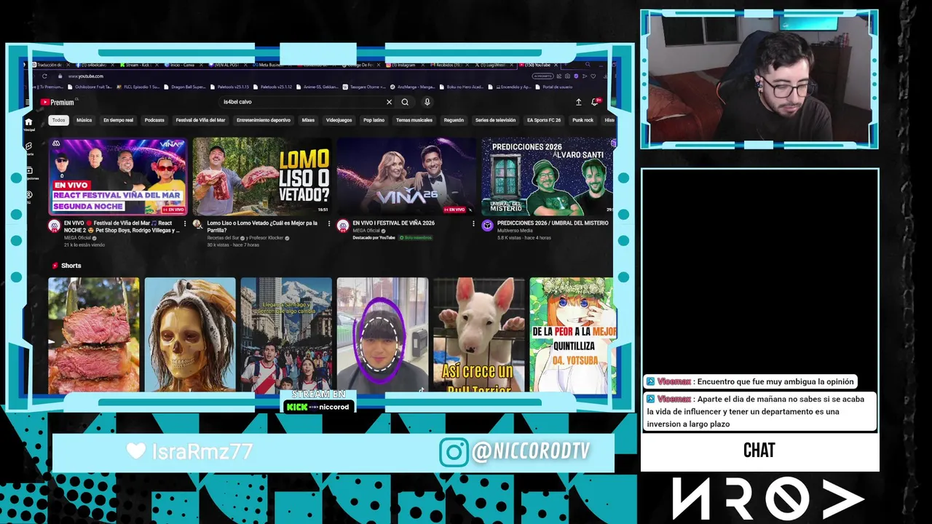Select the 'Música' filter chip
The image size is (932, 524).
coord(84,120)
